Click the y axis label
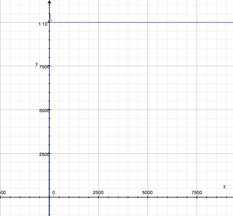This screenshot has width=233, height=216. [x=37, y=64]
